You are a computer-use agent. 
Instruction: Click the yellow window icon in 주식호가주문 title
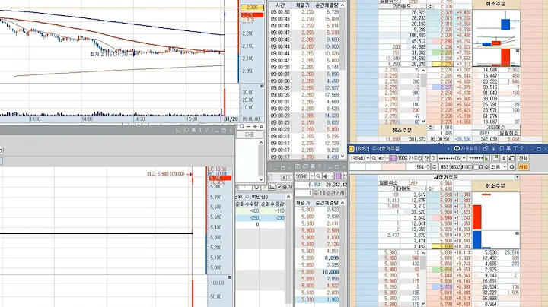click(x=351, y=149)
